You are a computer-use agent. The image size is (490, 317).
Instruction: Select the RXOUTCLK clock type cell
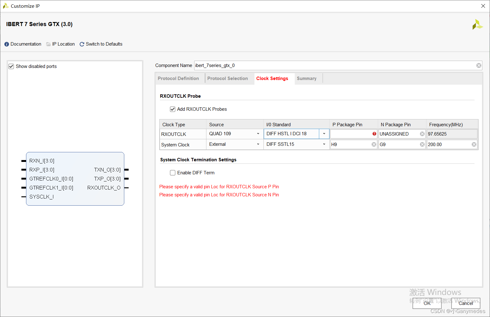pos(183,134)
